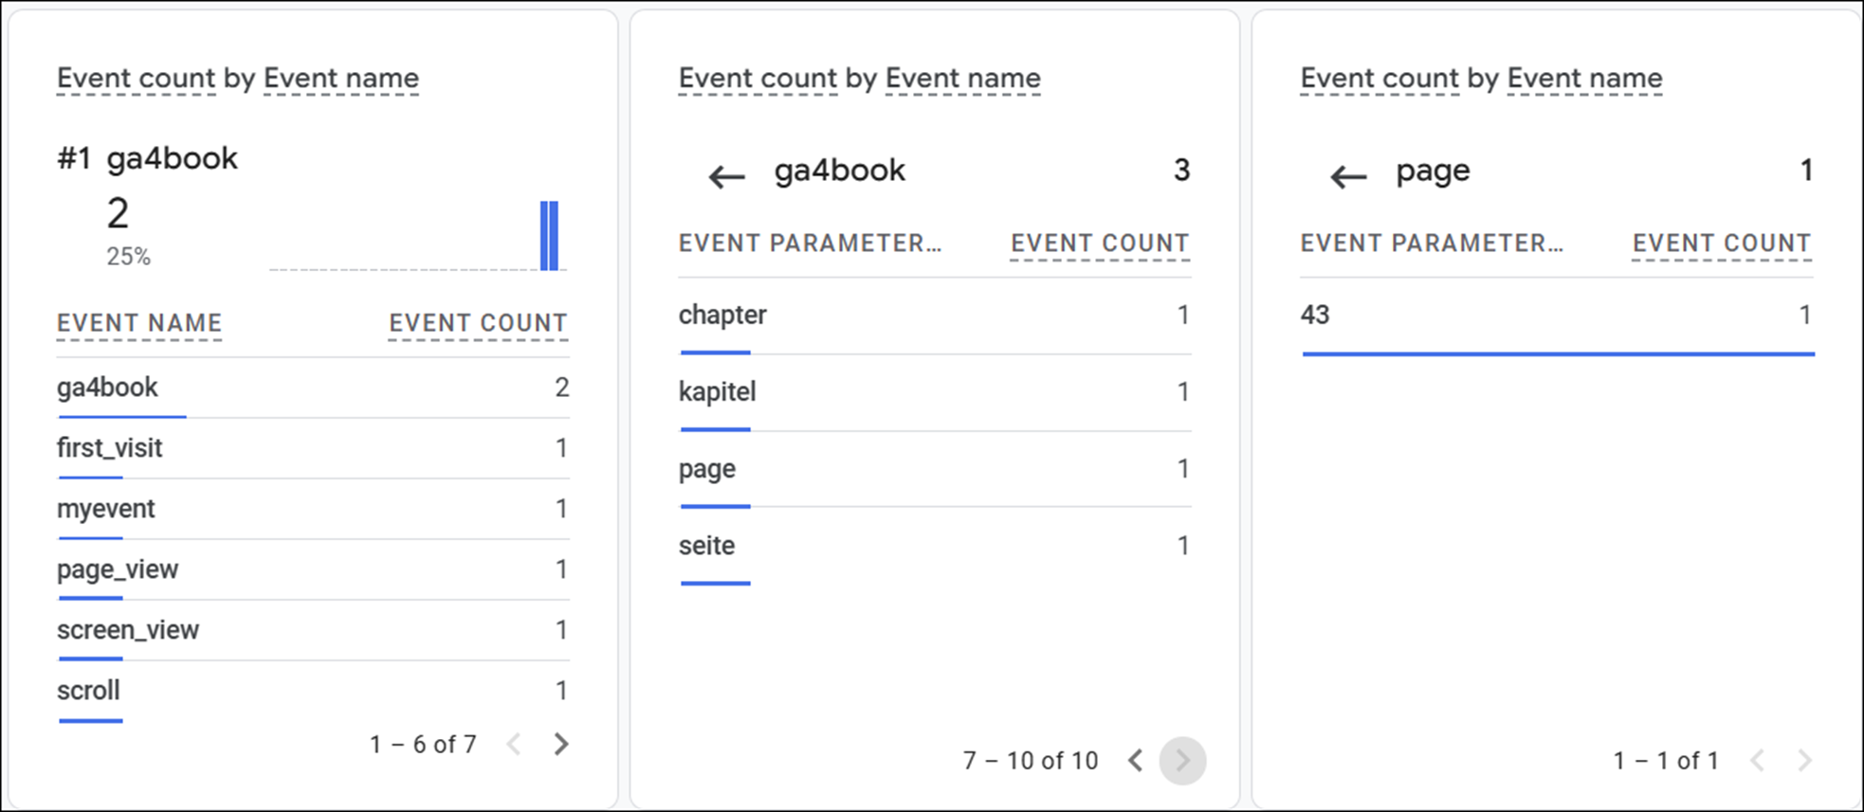Click previous arrow in page parameter card
Image resolution: width=1864 pixels, height=812 pixels.
(1757, 760)
